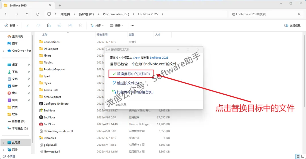The height and width of the screenshot is (159, 306).
Task: Add a new Explorer tab
Action: pyautogui.click(x=60, y=5)
